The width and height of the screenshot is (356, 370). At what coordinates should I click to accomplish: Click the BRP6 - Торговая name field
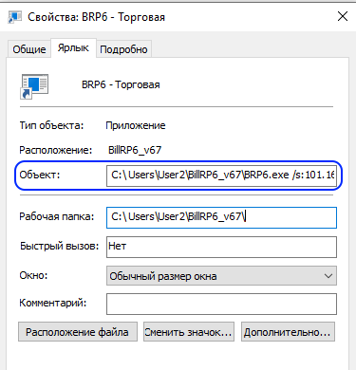(121, 84)
